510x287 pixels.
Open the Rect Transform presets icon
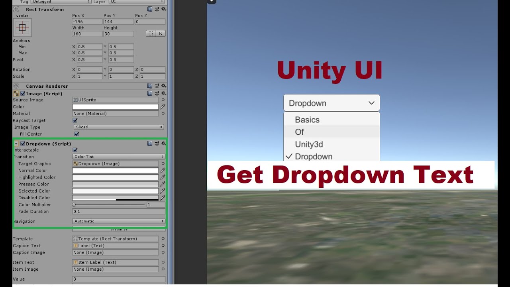[x=157, y=9]
